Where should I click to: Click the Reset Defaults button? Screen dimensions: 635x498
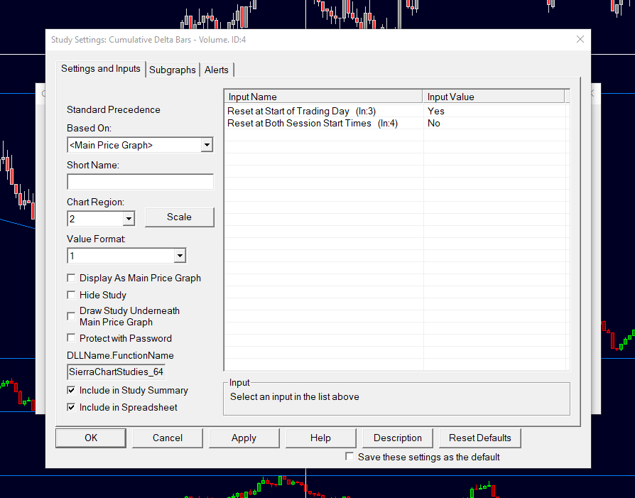pyautogui.click(x=480, y=438)
